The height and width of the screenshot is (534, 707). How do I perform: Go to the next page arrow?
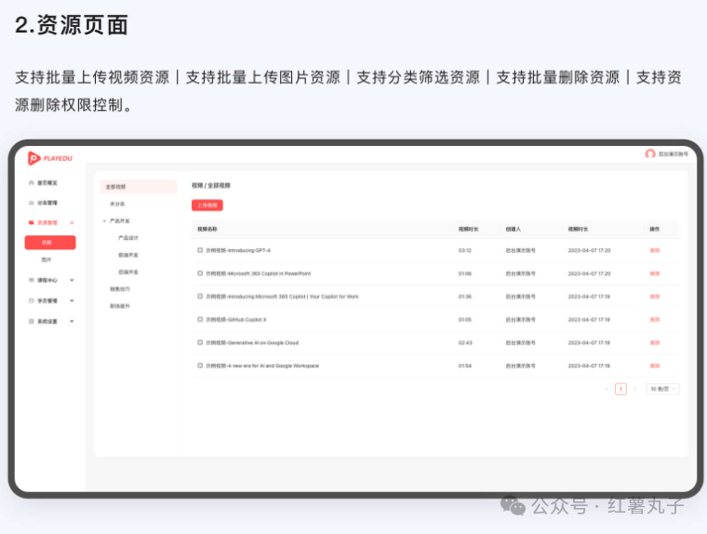pos(634,389)
